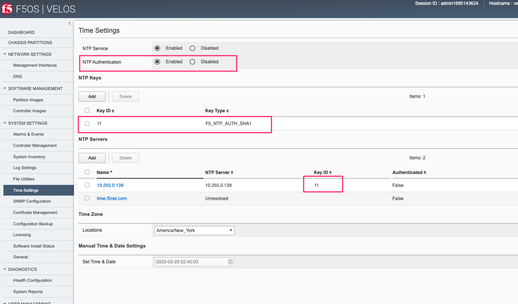Collapse the left navigation sidebar chevron
Viewport: 518px width, 304px height.
pos(69,24)
